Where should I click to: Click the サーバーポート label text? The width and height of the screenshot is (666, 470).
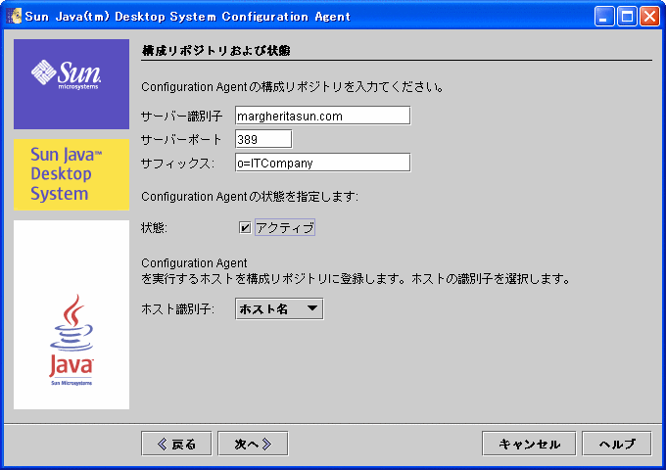pos(181,140)
